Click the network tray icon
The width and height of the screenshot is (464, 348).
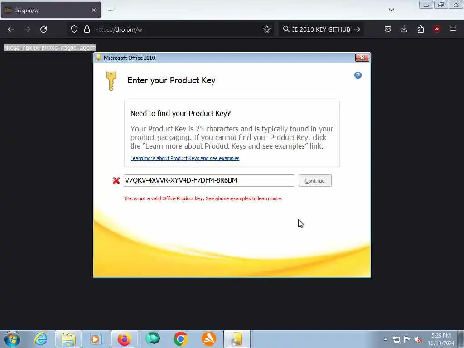click(396, 339)
